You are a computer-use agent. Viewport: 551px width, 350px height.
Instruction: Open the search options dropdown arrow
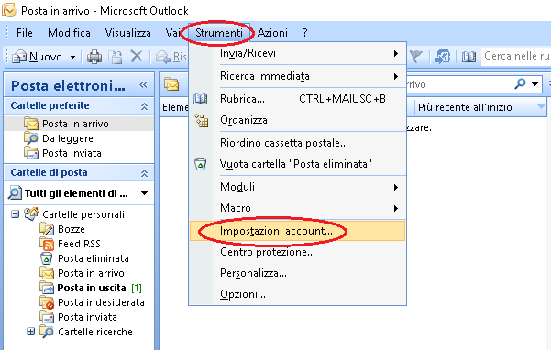pos(534,84)
